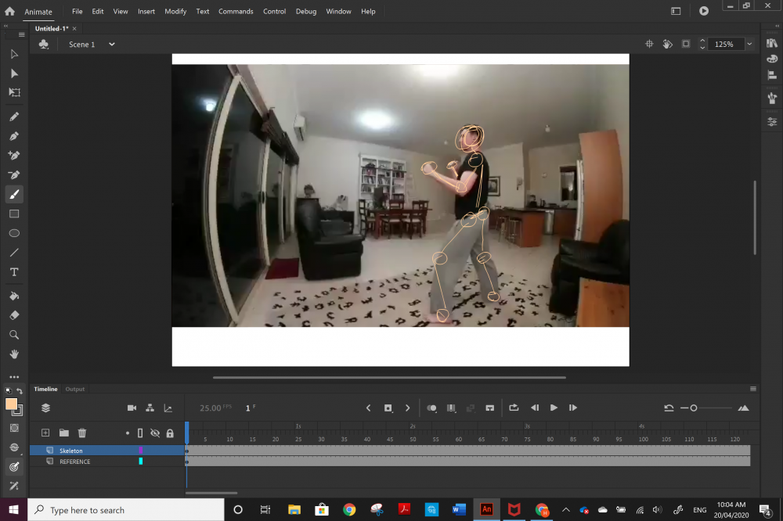Select the REFERENCE layer
Viewport: 783px width, 521px height.
pos(75,462)
